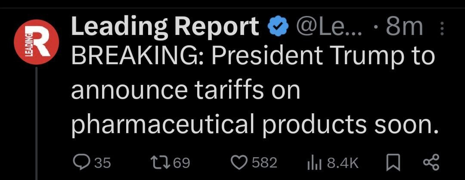Open the Leading Report display name
The height and width of the screenshot is (180, 465).
[165, 28]
